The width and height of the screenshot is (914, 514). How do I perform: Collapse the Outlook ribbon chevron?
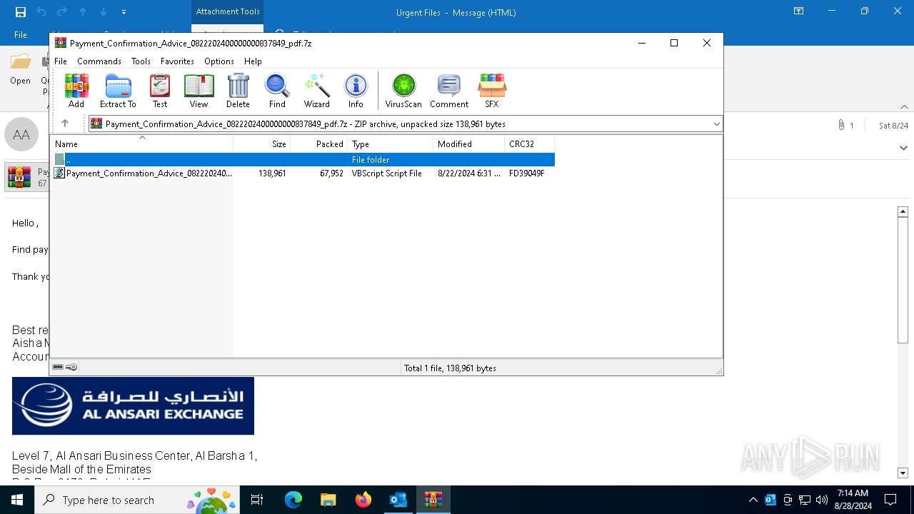[x=904, y=106]
